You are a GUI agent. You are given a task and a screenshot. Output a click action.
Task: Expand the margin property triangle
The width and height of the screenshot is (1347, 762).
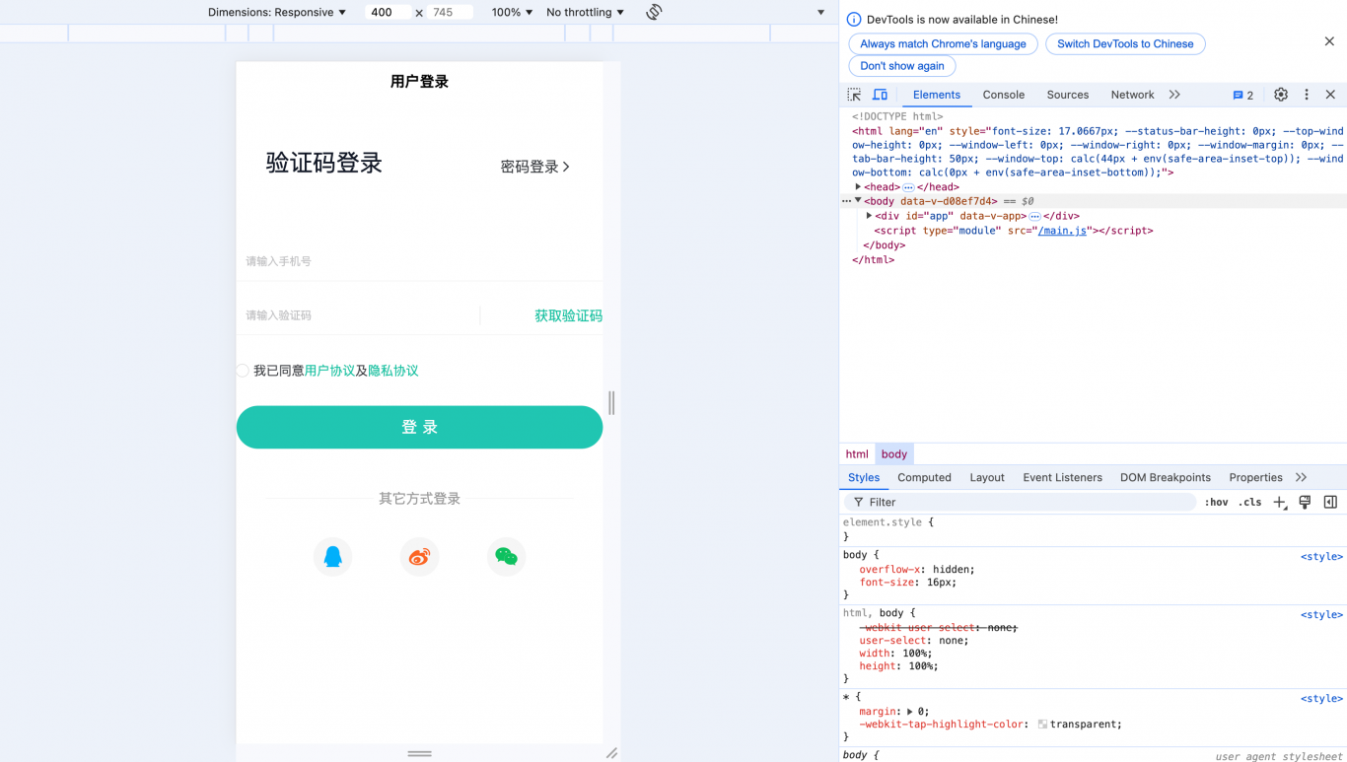pos(909,712)
